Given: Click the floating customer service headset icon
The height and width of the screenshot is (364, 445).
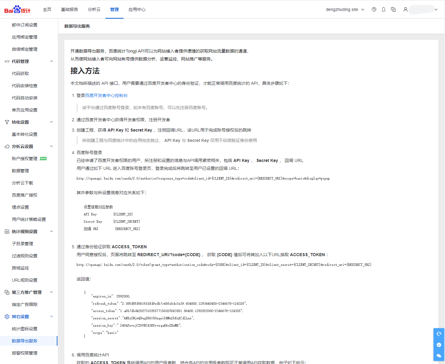Looking at the screenshot, I should coord(439,334).
